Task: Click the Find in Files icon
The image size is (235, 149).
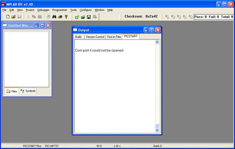Action: [60, 17]
